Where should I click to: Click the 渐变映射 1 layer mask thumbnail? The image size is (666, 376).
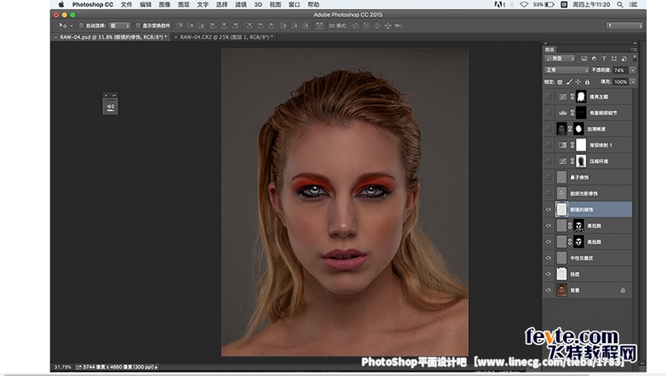click(581, 145)
